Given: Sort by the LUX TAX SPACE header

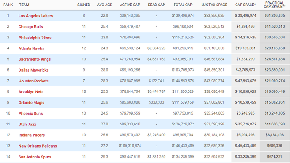Looking at the screenshot, I should click(x=214, y=5).
